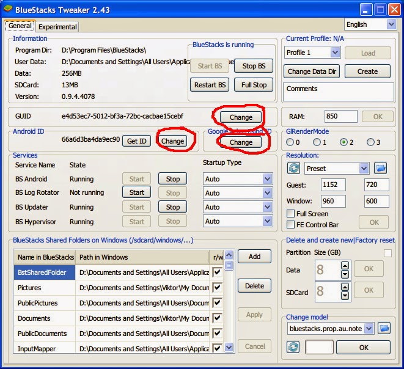The height and width of the screenshot is (369, 404).
Task: Toggle r/w checkbox for Documents row
Action: 217,318
